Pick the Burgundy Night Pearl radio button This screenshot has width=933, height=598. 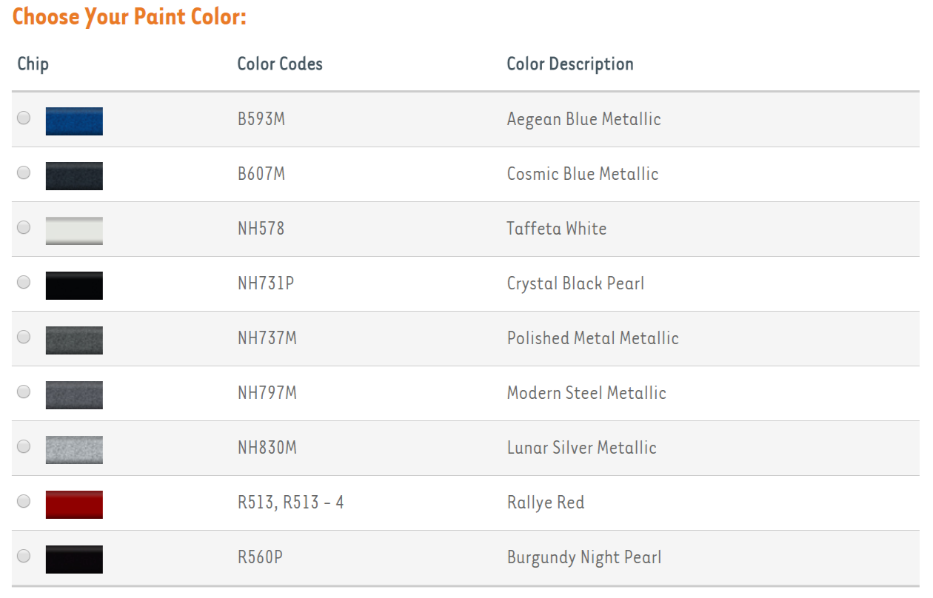click(x=24, y=556)
